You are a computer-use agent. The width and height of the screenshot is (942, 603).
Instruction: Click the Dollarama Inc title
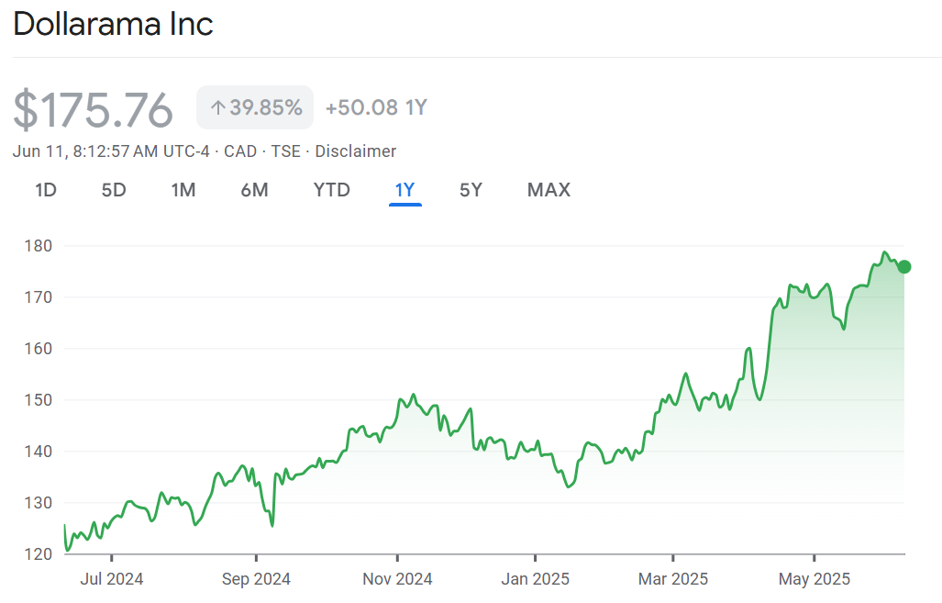113,25
